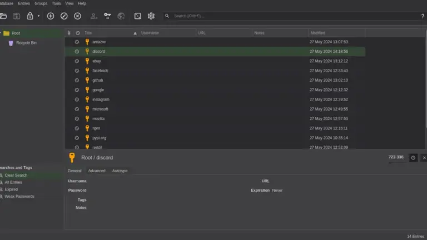The width and height of the screenshot is (427, 240).
Task: Select the github entry
Action: [x=215, y=80]
